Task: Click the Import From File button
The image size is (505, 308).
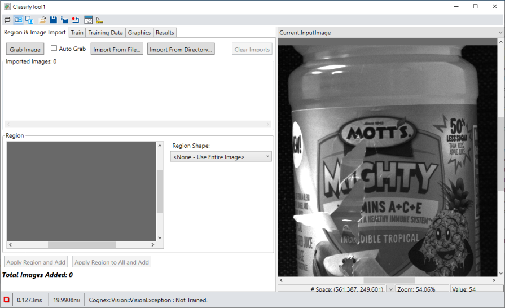Action: coord(117,49)
